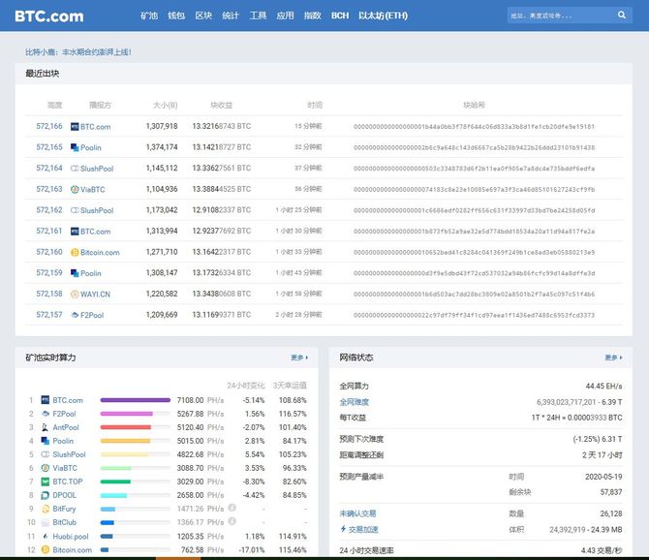Click DPOOL icon in hashrate ranking list
Viewport: 649px width, 560px height.
(x=46, y=495)
